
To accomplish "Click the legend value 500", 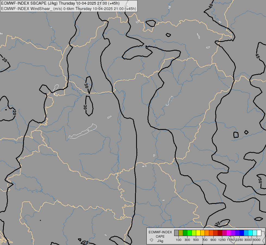I will pos(196,240).
